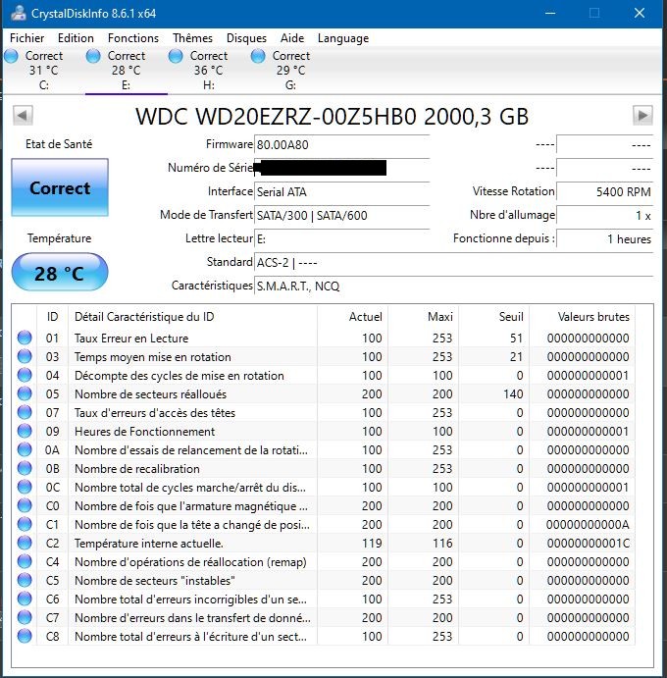Select the Nombre de recalibration row
This screenshot has width=667, height=678.
click(325, 468)
